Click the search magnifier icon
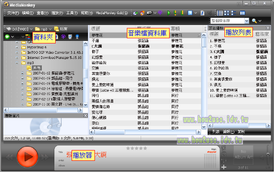 (255, 21)
